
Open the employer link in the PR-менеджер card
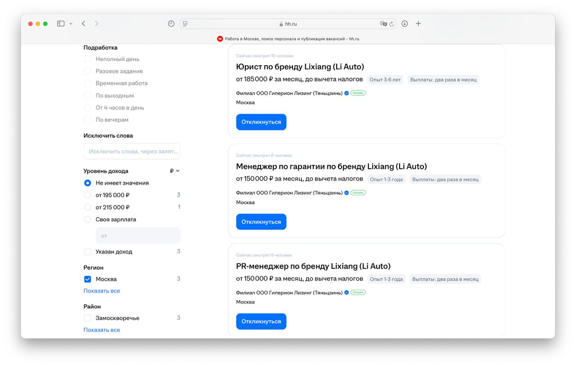[x=289, y=293]
